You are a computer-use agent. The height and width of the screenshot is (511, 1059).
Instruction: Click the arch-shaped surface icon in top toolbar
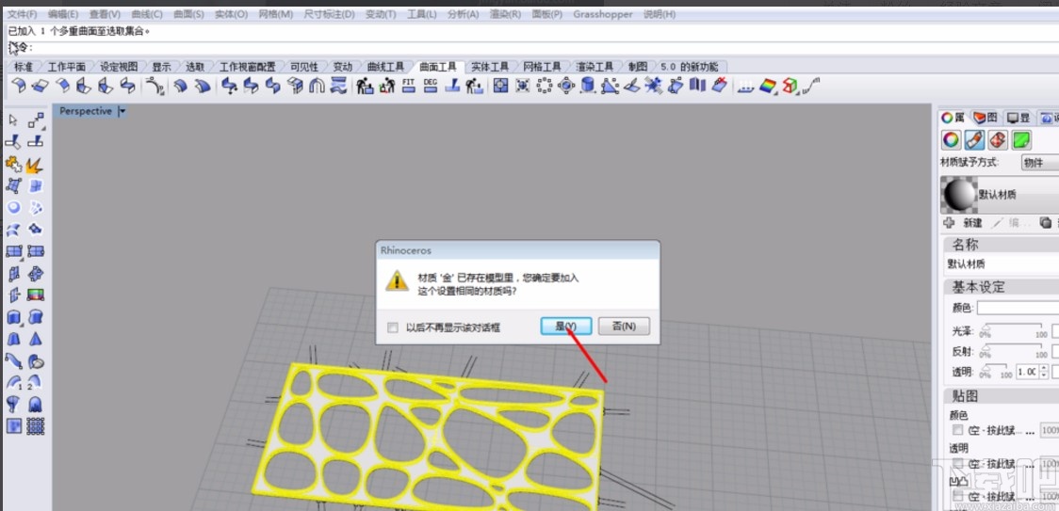coord(317,86)
